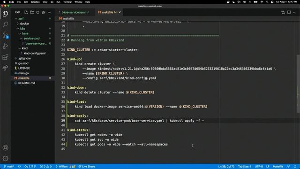The width and height of the screenshot is (300, 169).
Task: Open Wi-Fi status in menu bar
Action: (x=262, y=2)
